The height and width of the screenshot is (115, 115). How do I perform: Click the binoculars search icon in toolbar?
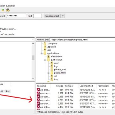click(x=8, y=10)
